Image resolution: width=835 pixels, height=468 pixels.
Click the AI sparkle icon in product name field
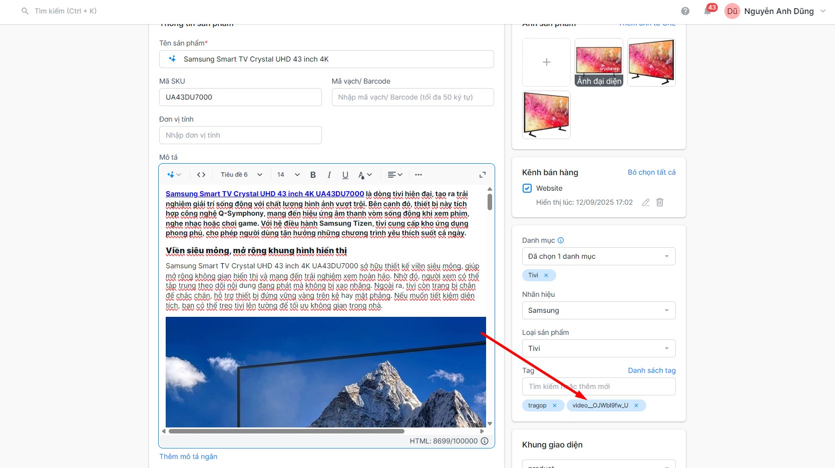(172, 59)
